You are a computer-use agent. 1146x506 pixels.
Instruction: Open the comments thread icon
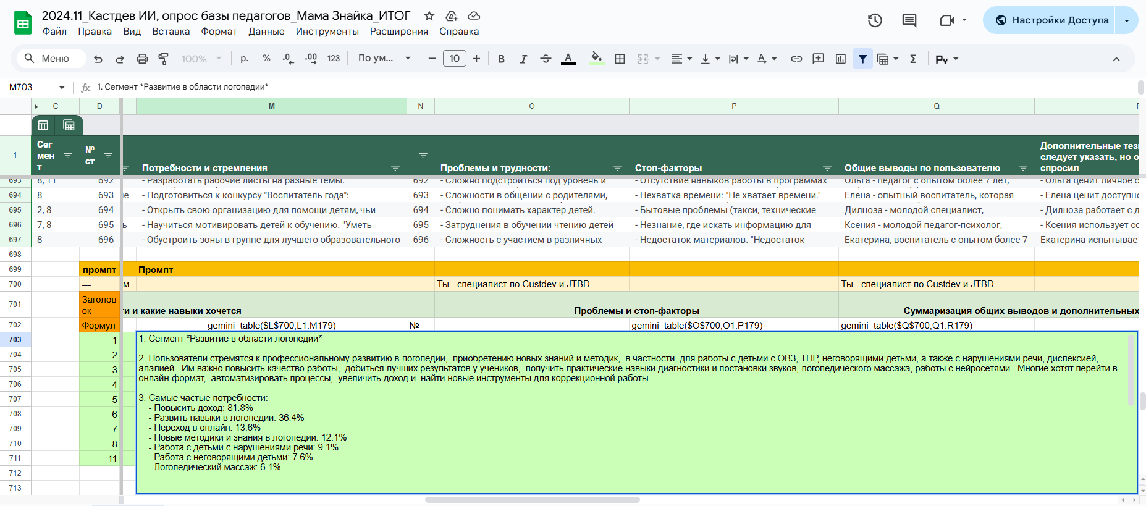tap(909, 20)
